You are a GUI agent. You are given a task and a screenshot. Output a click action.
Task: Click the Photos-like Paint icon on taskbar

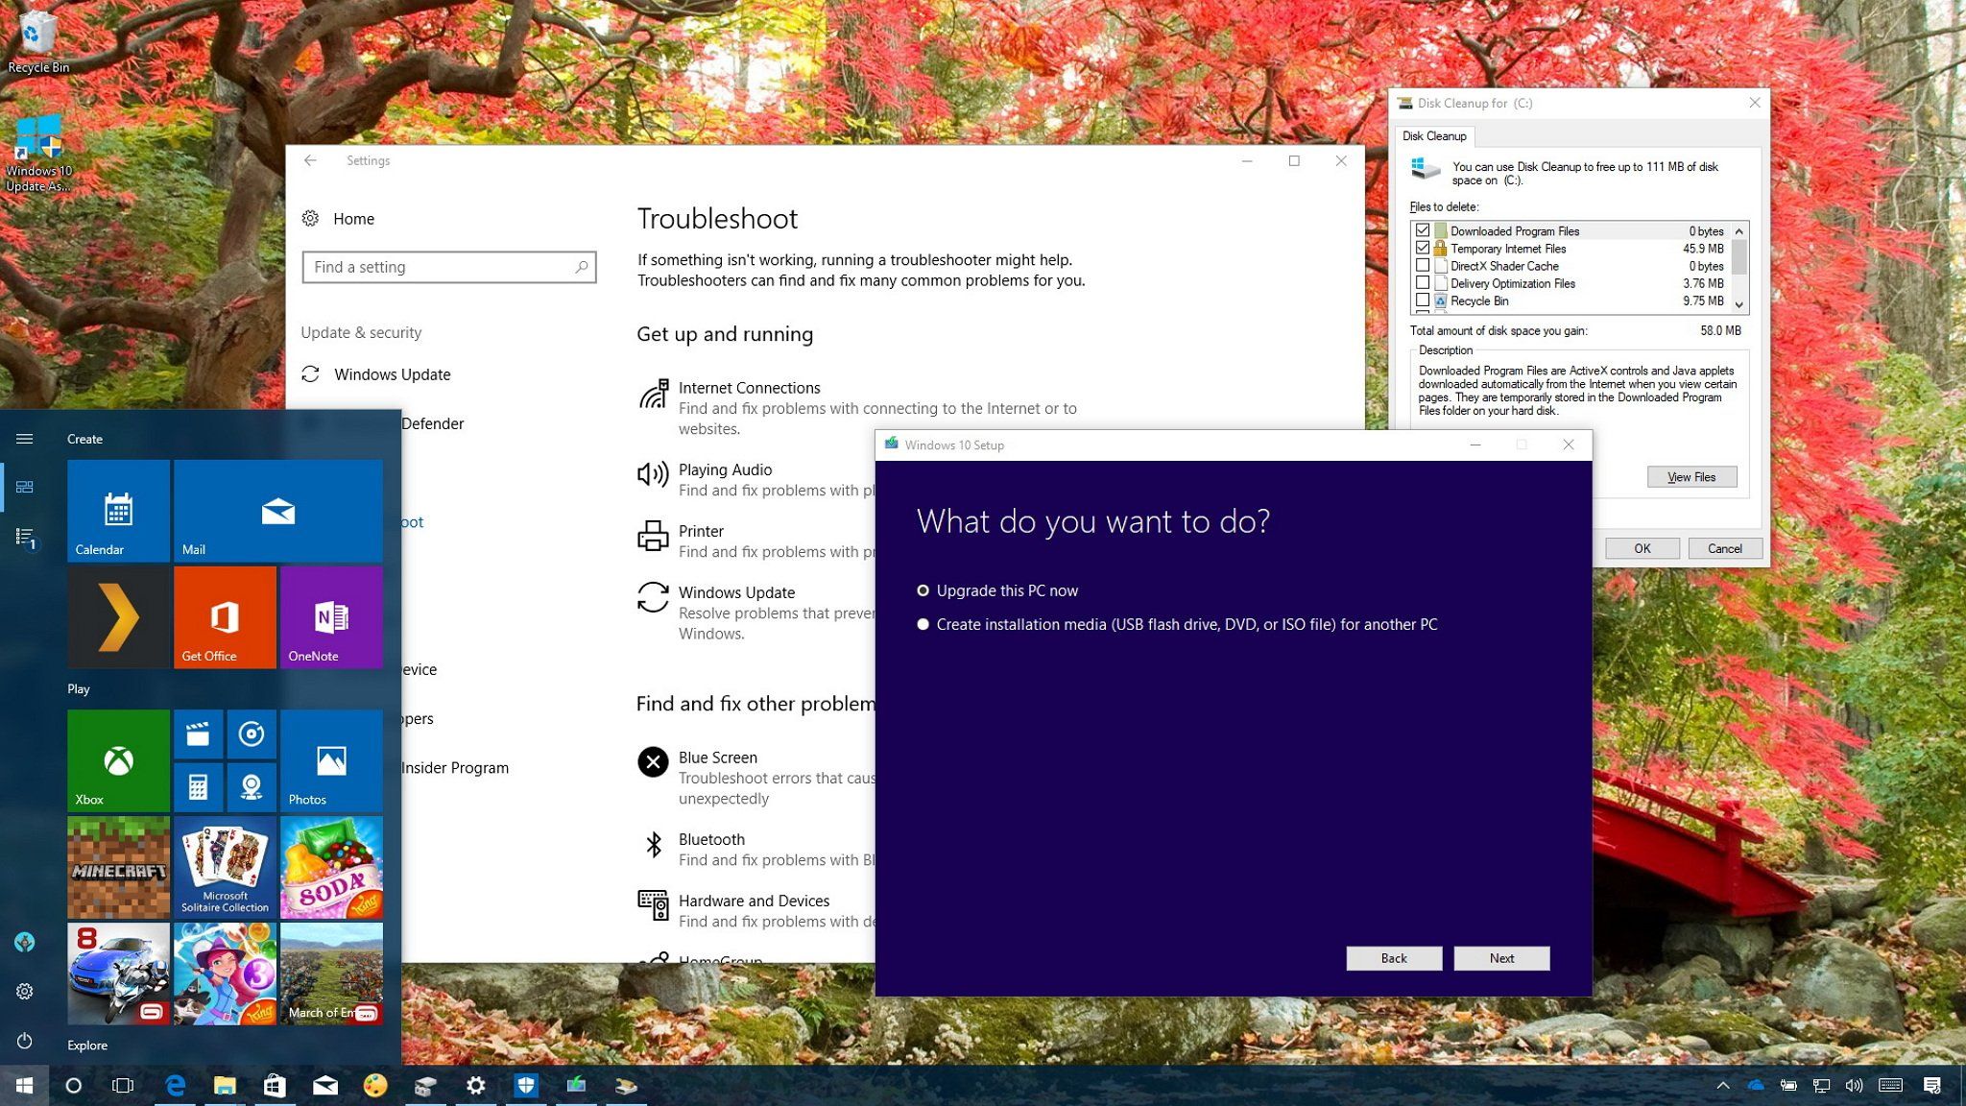(x=375, y=1086)
